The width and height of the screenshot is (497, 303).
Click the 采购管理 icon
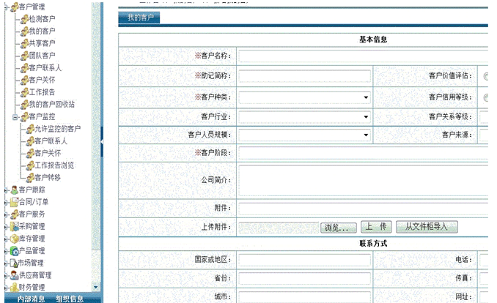pos(14,226)
